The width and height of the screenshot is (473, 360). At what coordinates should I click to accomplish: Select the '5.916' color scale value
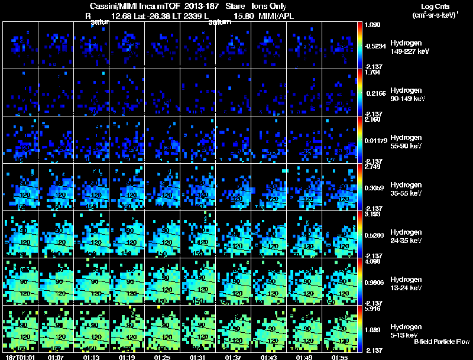pos(372,309)
